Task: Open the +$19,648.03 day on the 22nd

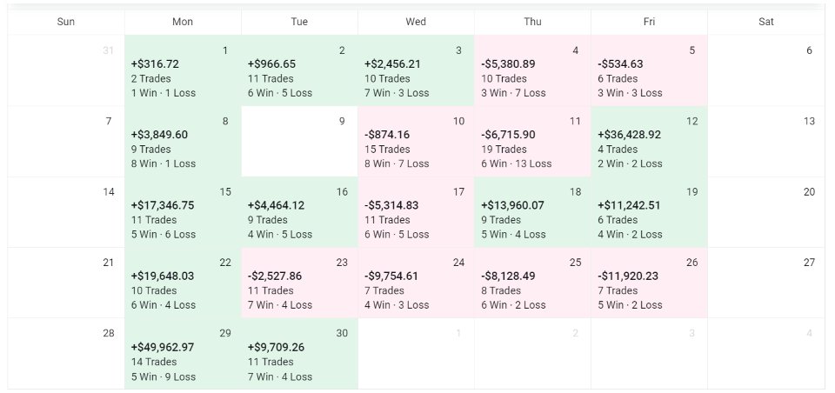Action: click(183, 283)
